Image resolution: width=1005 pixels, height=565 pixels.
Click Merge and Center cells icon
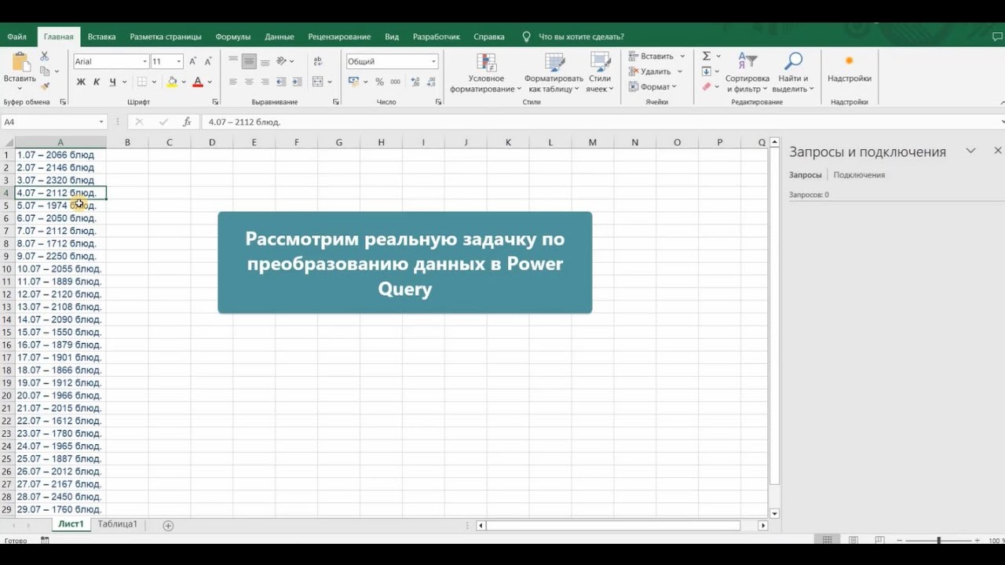coord(317,82)
